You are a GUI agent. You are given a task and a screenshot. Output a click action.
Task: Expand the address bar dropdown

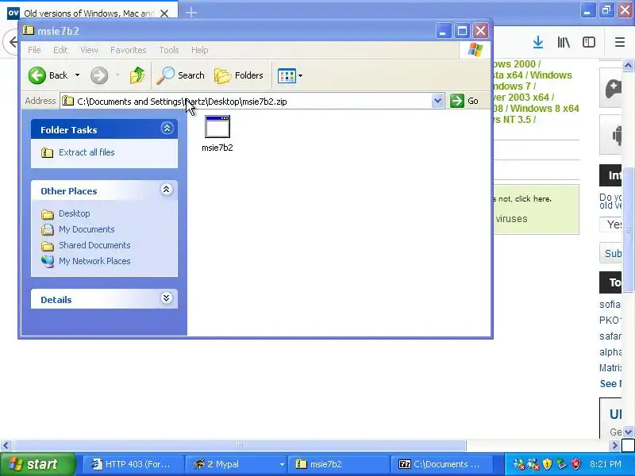pos(437,101)
